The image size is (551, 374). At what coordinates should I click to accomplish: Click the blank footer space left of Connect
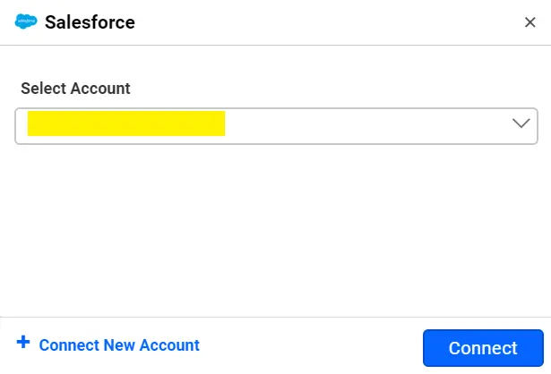point(314,346)
